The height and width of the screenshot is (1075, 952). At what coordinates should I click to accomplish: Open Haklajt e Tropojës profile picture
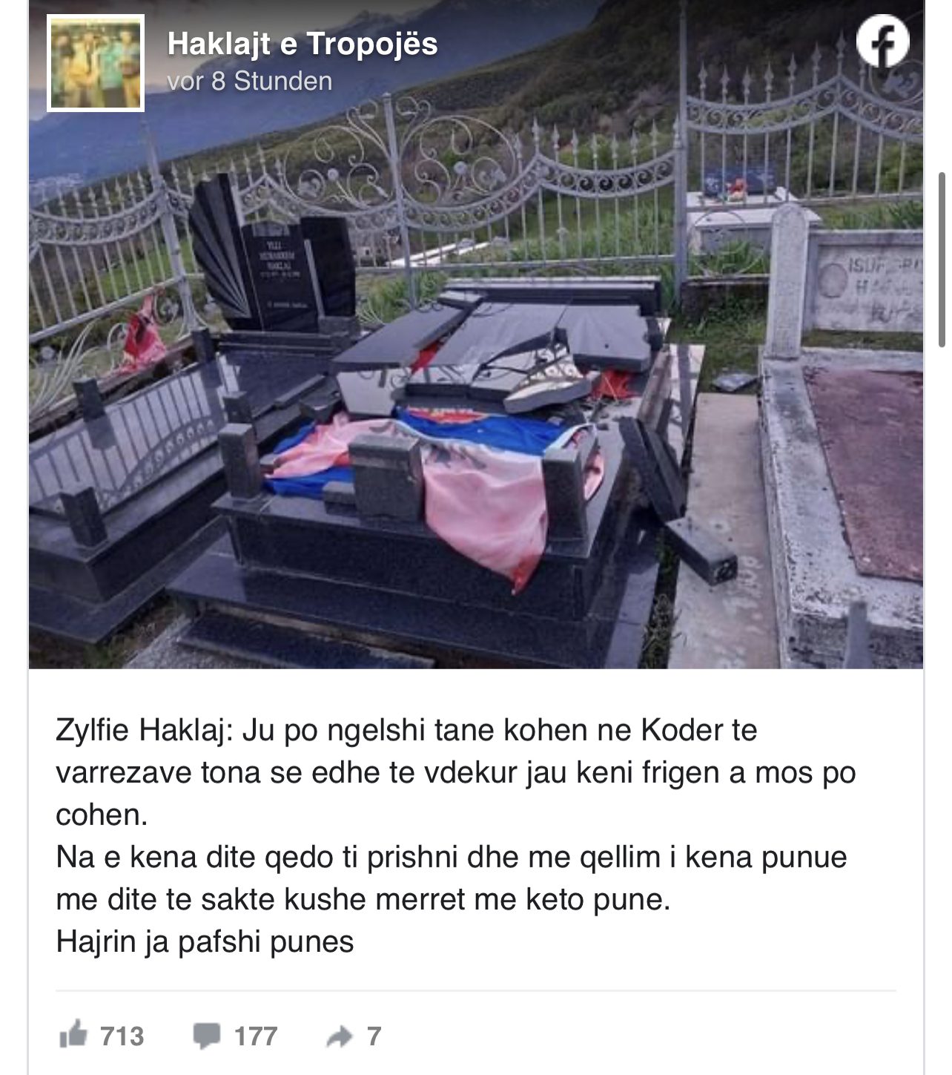coord(96,63)
